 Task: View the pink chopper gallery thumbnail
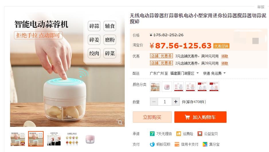[x=90, y=139]
